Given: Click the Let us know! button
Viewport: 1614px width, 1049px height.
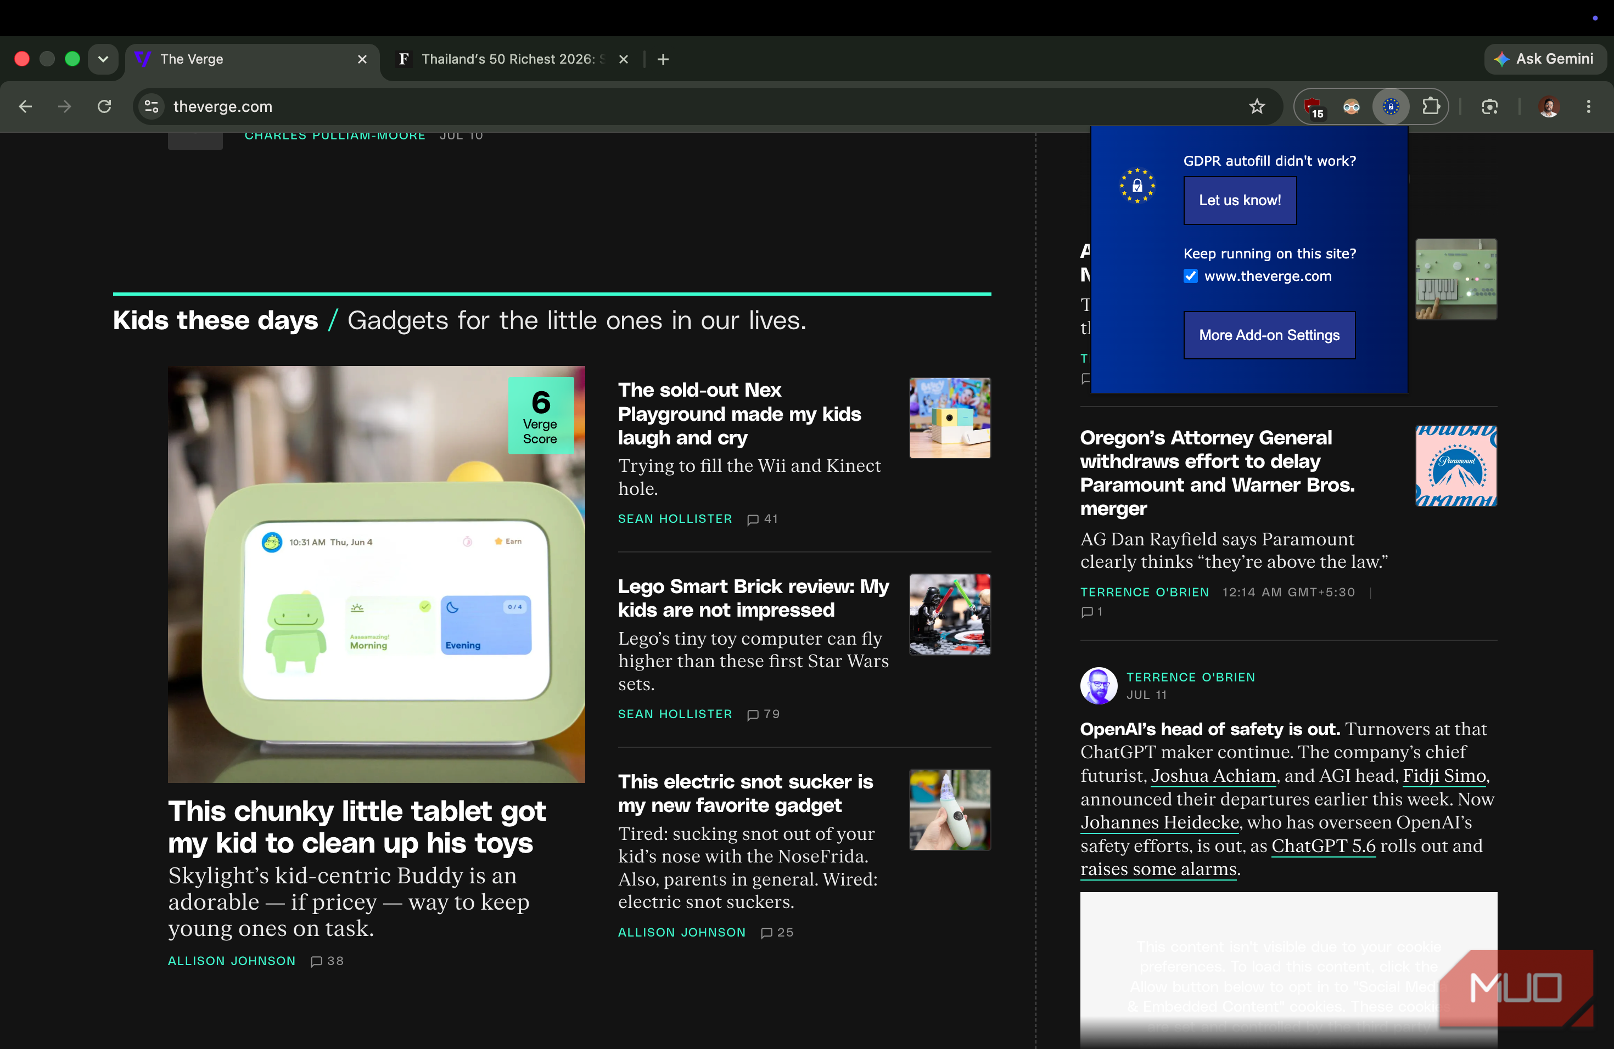Looking at the screenshot, I should coord(1240,200).
